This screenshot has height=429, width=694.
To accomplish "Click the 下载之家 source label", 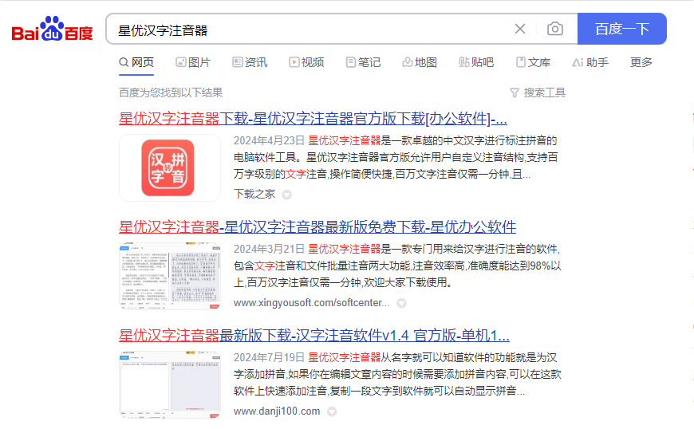I will point(254,194).
